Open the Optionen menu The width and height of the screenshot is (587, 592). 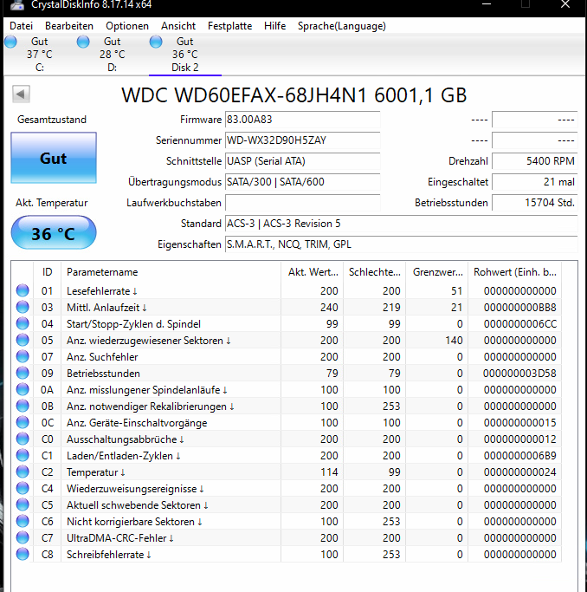pyautogui.click(x=127, y=26)
